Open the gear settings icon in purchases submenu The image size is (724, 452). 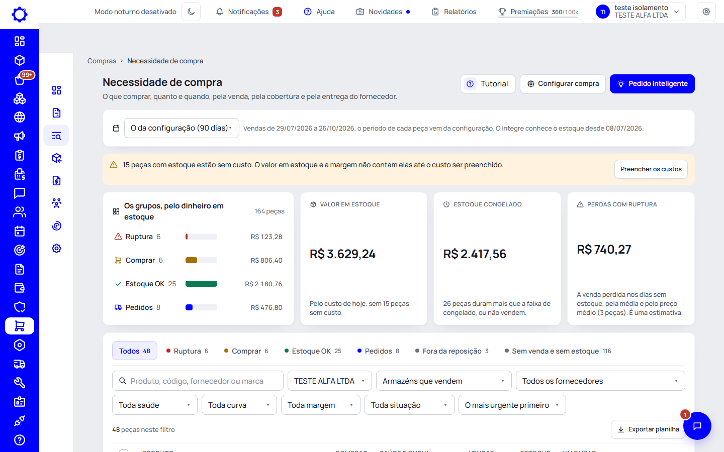pos(56,249)
